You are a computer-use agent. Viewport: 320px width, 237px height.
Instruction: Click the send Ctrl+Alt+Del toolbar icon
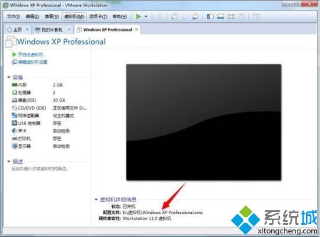[160, 16]
